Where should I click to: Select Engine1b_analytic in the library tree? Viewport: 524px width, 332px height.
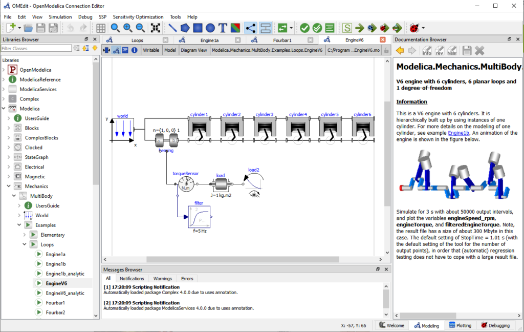(x=65, y=274)
